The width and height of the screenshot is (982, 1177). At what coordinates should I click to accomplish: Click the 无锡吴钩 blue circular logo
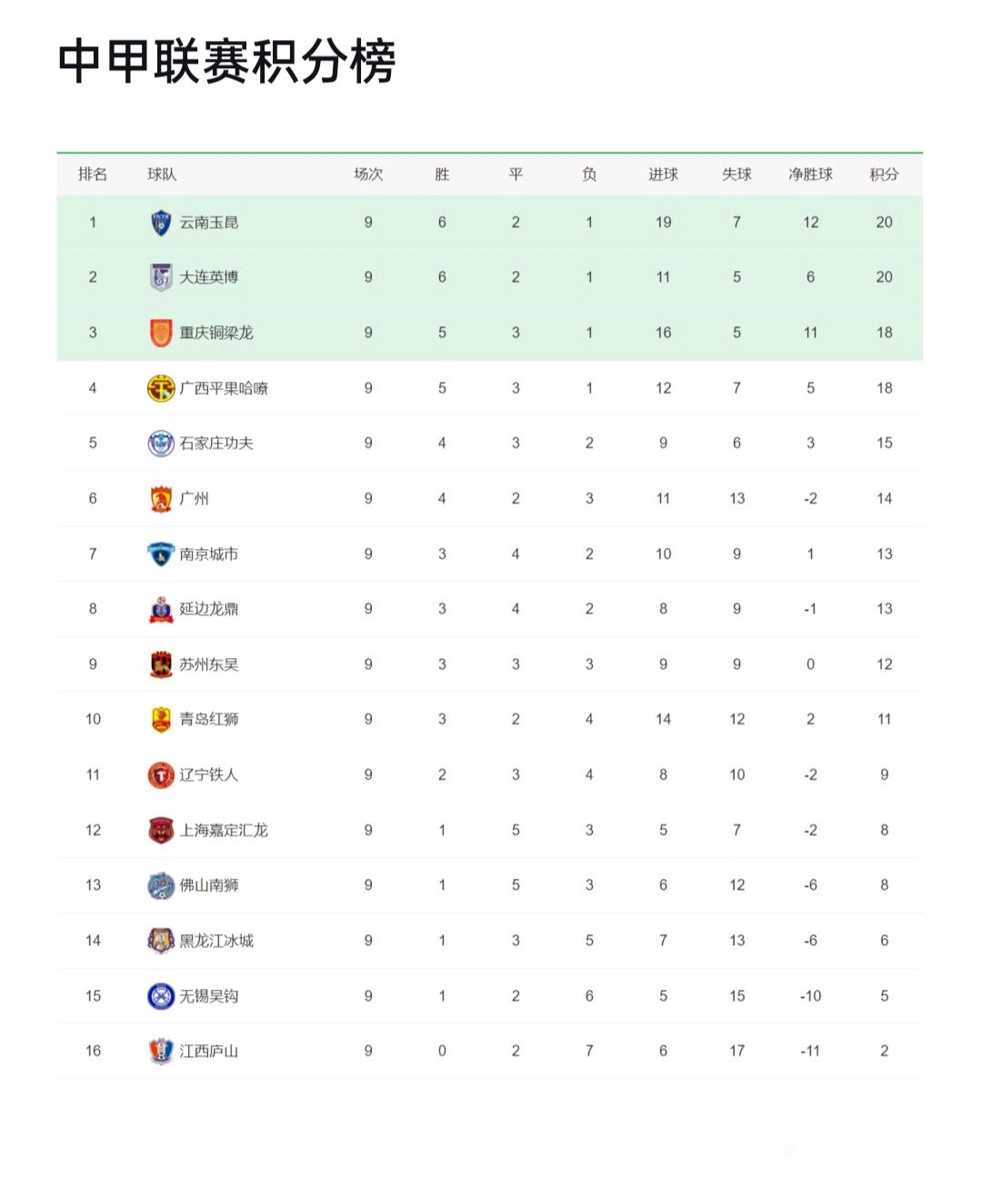(161, 996)
